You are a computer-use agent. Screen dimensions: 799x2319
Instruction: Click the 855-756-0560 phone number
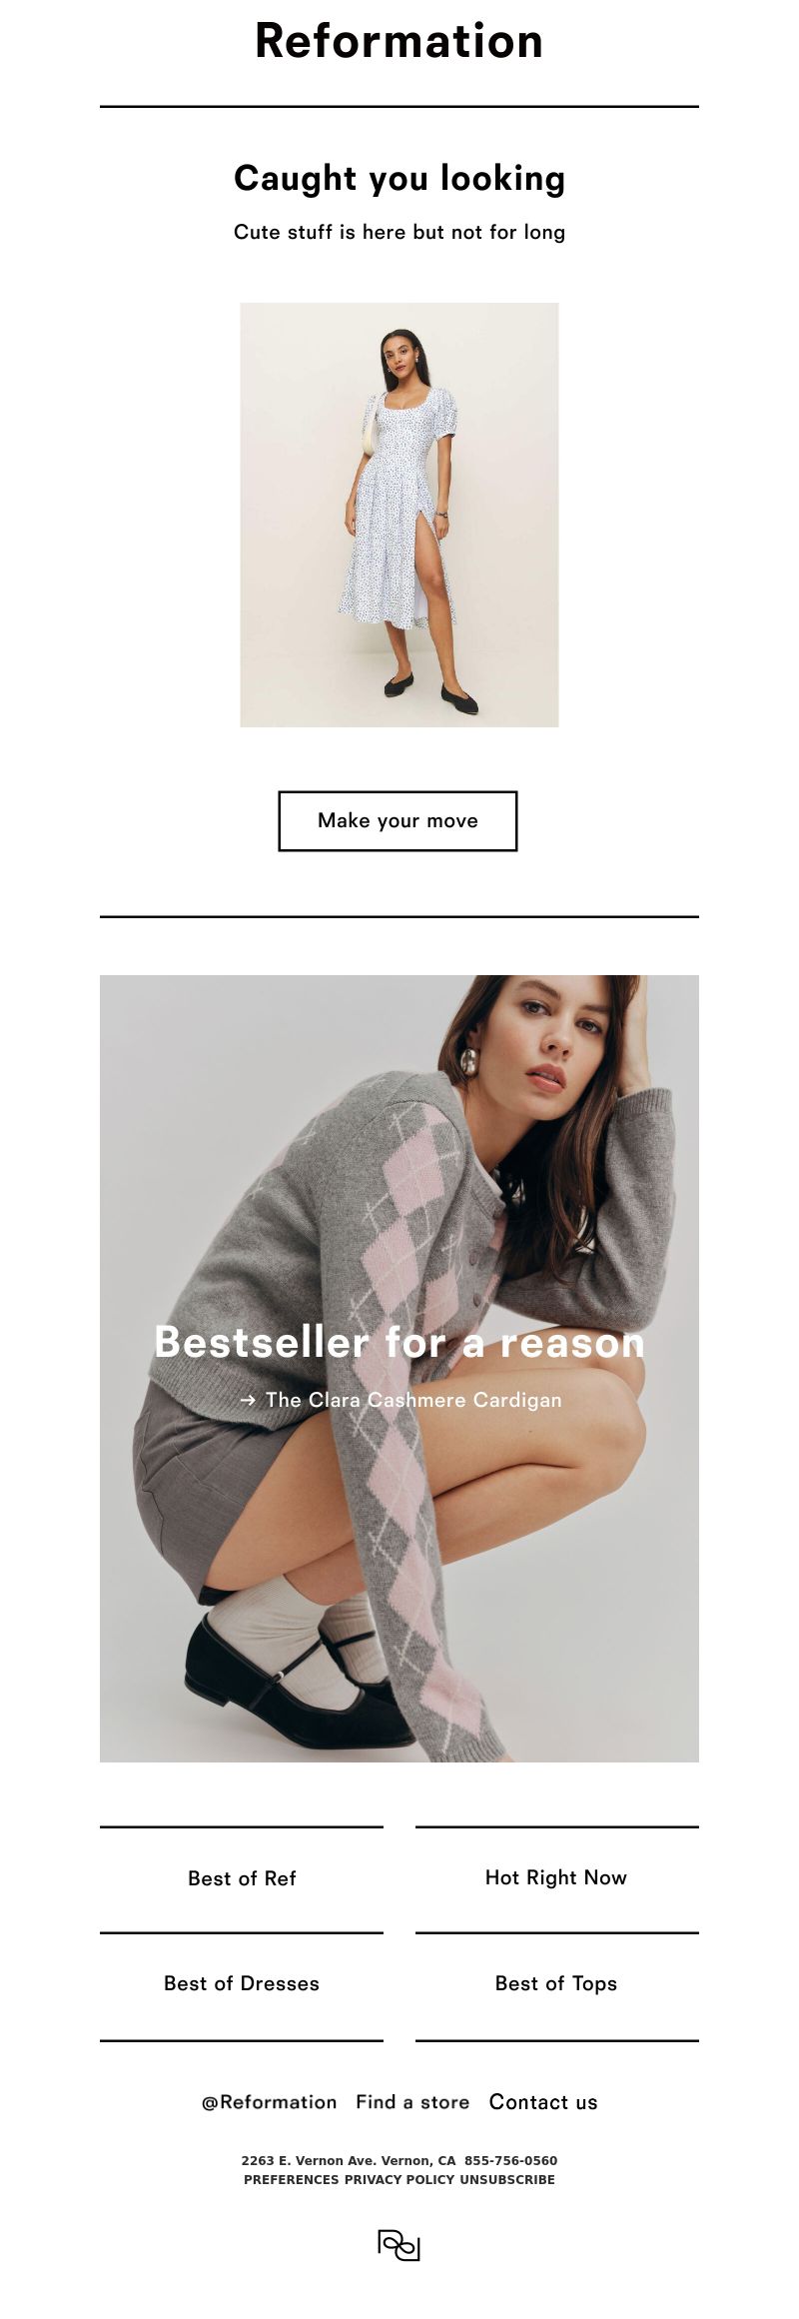(510, 2160)
